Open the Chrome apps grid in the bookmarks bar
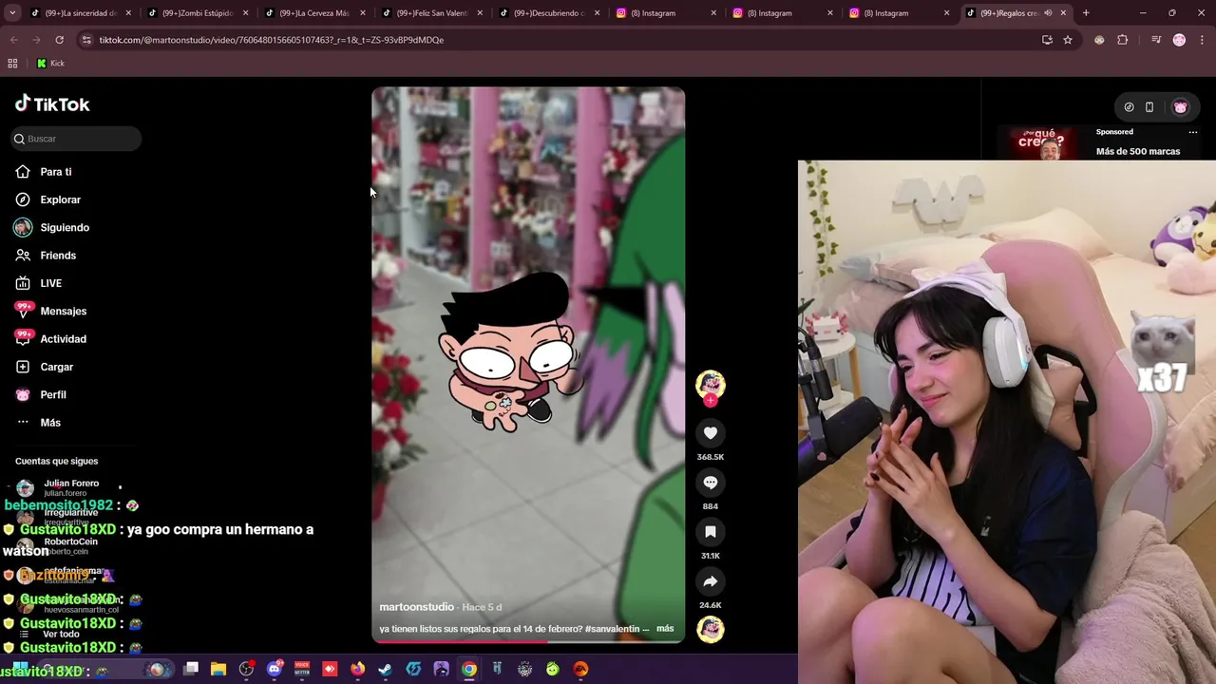 12,64
